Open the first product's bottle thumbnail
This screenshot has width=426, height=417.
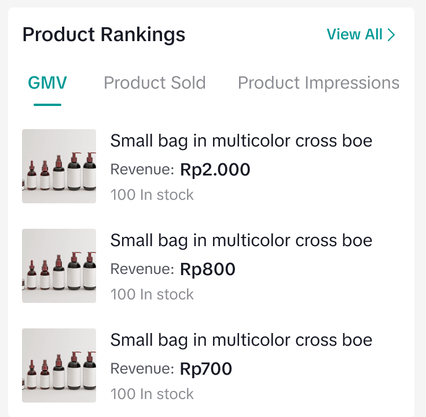click(x=59, y=166)
